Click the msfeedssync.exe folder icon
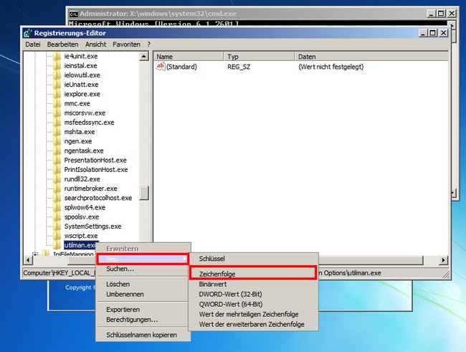 tap(57, 123)
